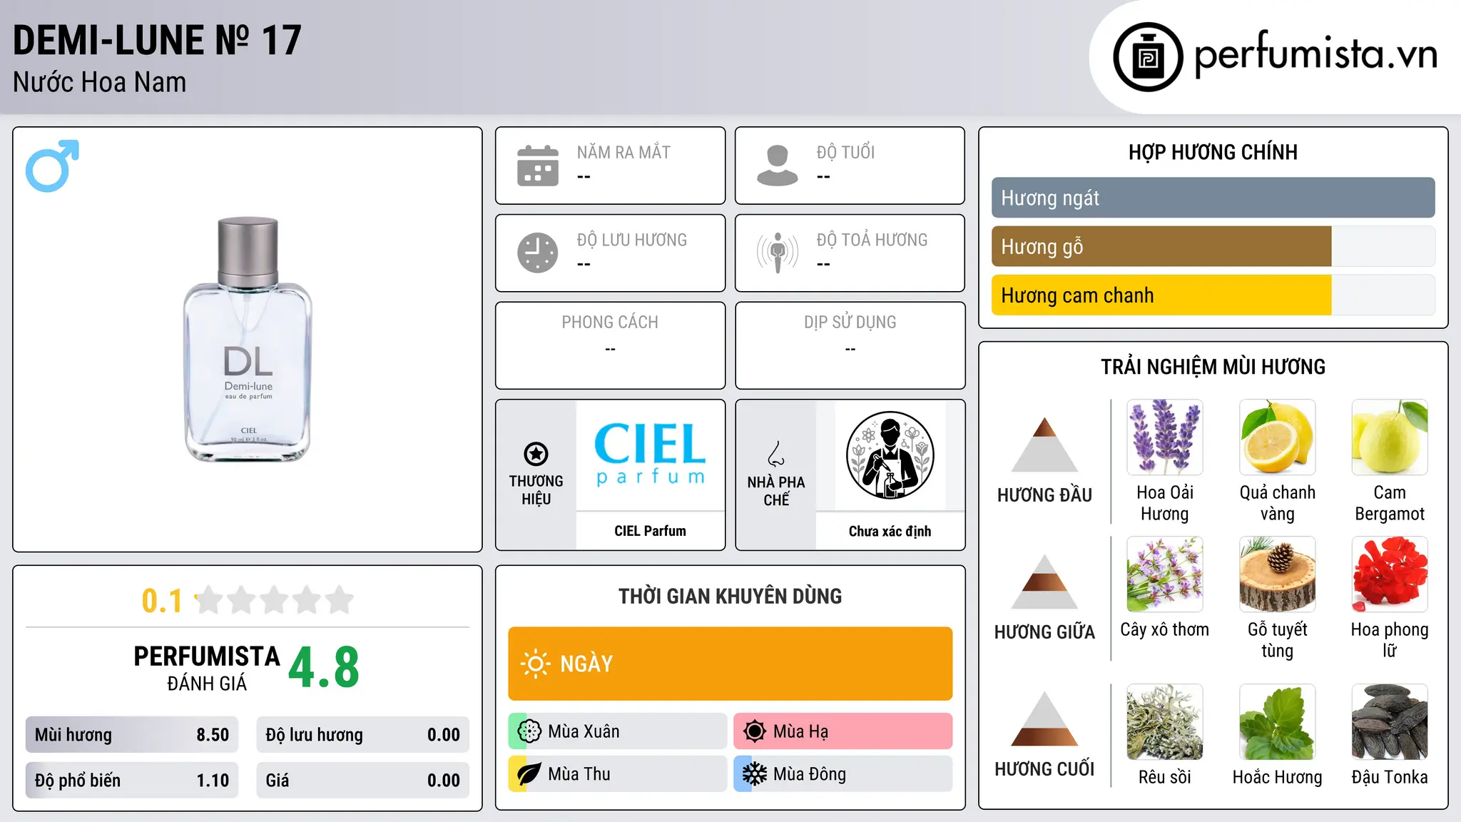Image resolution: width=1461 pixels, height=822 pixels.
Task: Click the person silhouette age icon
Action: (778, 166)
